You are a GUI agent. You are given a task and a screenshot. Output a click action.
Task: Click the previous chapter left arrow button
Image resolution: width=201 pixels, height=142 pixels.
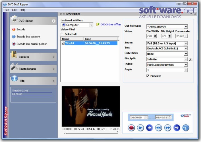tap(149, 128)
